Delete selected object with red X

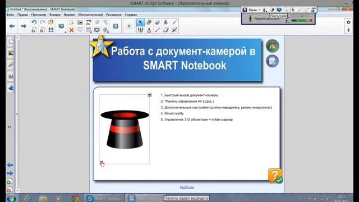point(71,30)
